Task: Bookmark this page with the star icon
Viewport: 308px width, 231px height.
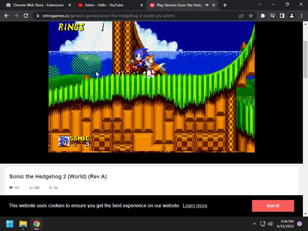Action: (251, 16)
